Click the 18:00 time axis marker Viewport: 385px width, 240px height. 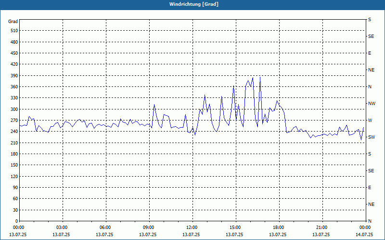[279, 228]
